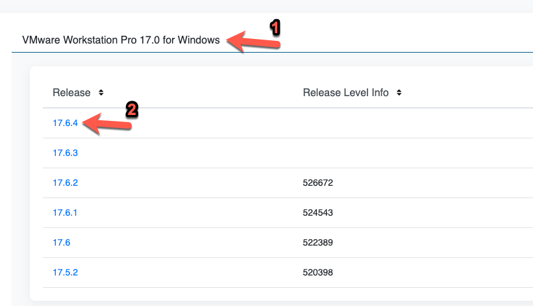Click the number 1 annotation marker

point(275,28)
